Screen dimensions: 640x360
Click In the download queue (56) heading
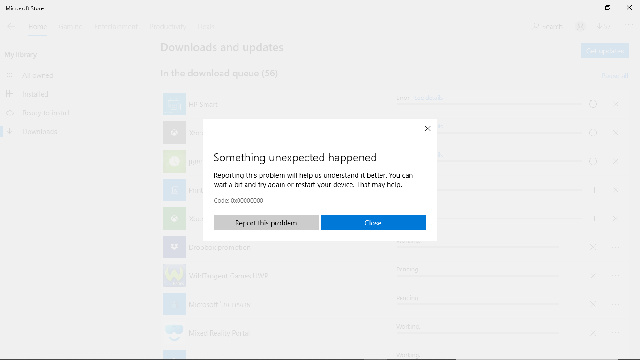click(219, 74)
